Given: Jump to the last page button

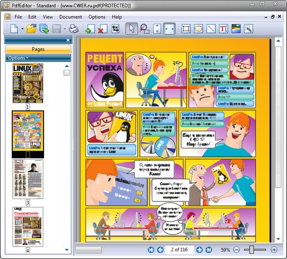Looking at the screenshot, I should [x=209, y=250].
